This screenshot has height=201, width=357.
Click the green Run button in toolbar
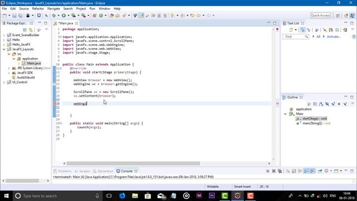click(64, 16)
